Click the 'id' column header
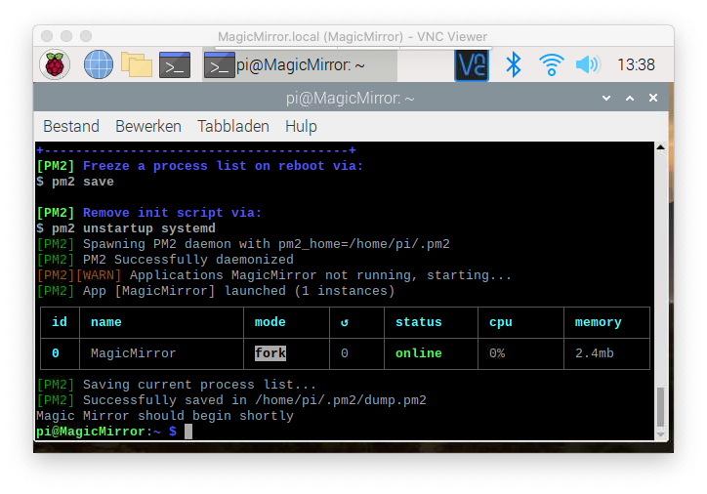Viewport: 707px width, 494px height. pos(59,322)
